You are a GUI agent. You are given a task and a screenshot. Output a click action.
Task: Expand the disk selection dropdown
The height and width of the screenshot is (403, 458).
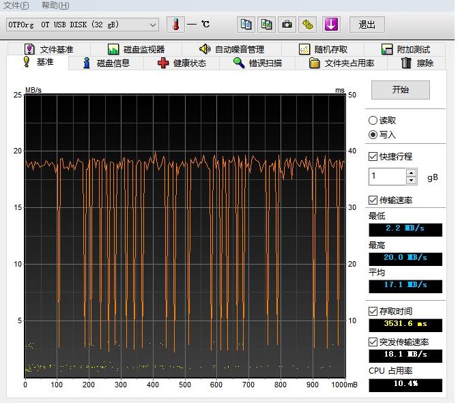pyautogui.click(x=153, y=25)
